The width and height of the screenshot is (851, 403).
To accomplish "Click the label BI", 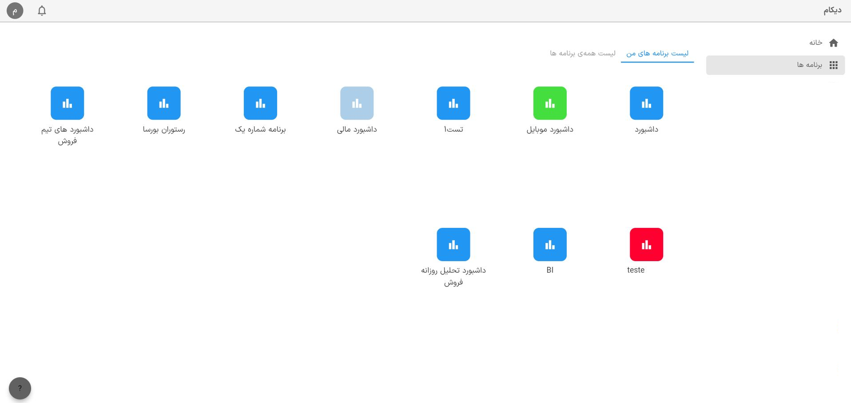I will 550,270.
